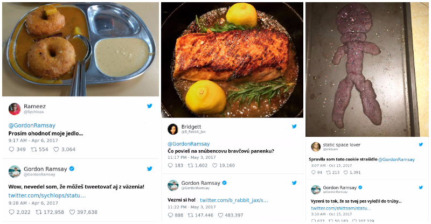
Task: Open the twitter.com/sychlops status link
Action: click(47, 195)
